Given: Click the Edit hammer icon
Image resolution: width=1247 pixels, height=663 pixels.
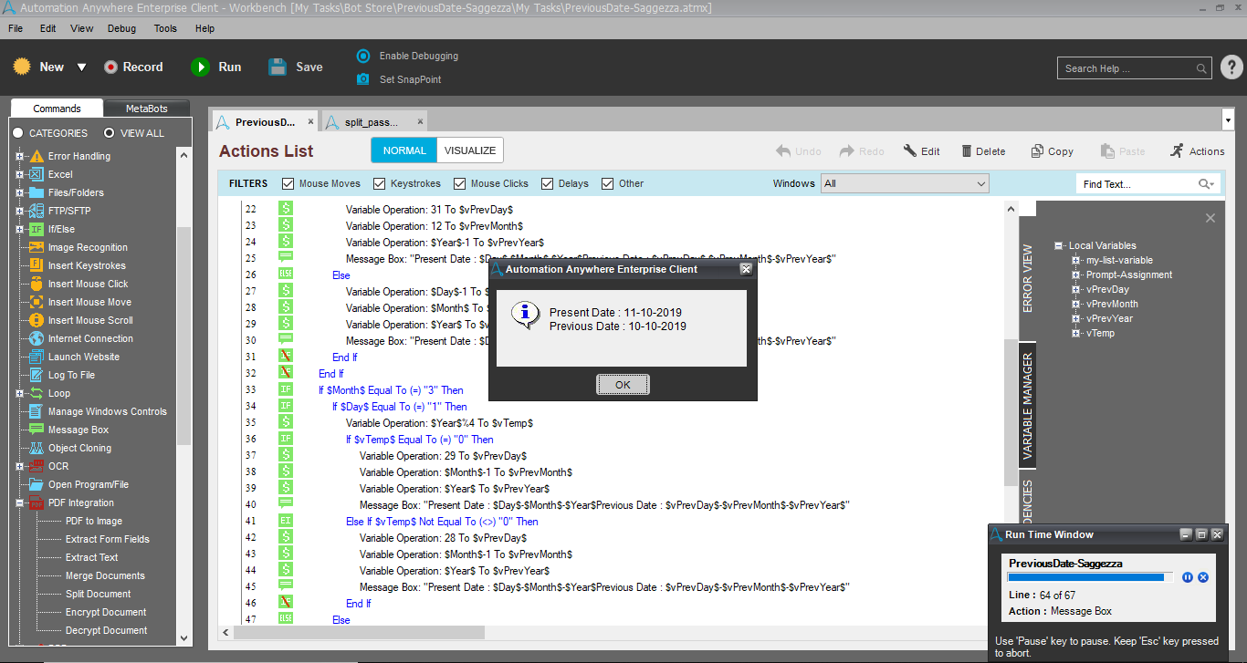Looking at the screenshot, I should click(x=910, y=151).
